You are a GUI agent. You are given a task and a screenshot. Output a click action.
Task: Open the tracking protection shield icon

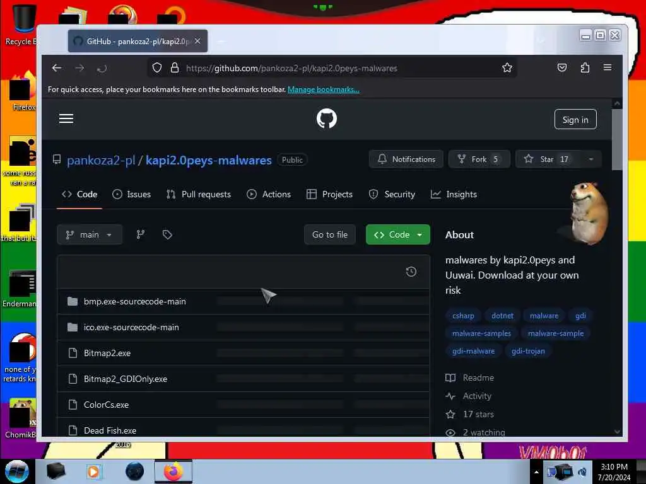(157, 67)
